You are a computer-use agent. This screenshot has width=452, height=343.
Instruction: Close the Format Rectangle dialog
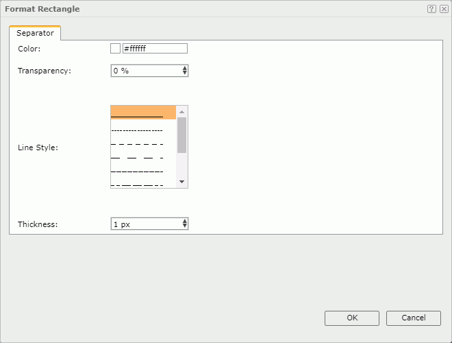coord(444,9)
